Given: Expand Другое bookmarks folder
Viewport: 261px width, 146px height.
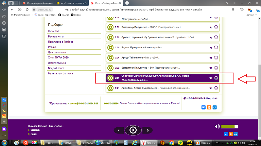Looking at the screenshot, I should coord(251,15).
